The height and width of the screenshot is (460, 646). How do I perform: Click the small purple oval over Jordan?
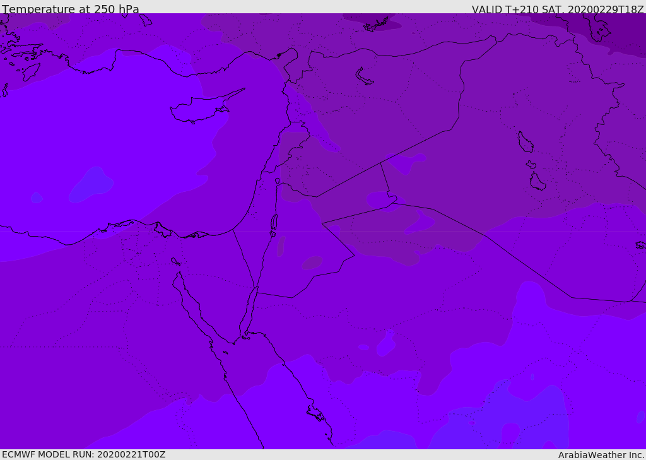(x=312, y=262)
